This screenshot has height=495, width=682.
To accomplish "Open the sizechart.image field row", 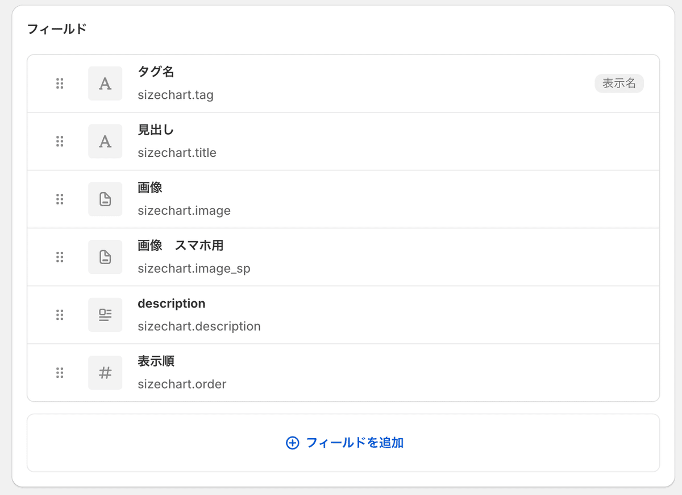I will tap(343, 199).
